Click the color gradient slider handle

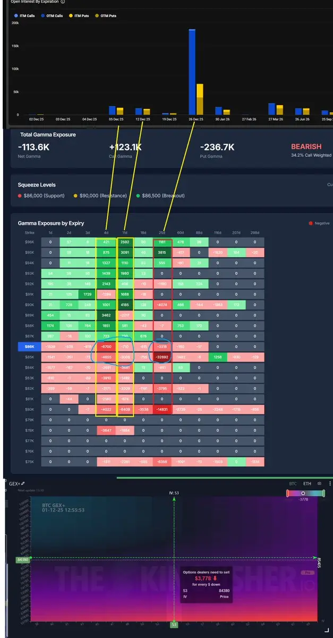303,493
